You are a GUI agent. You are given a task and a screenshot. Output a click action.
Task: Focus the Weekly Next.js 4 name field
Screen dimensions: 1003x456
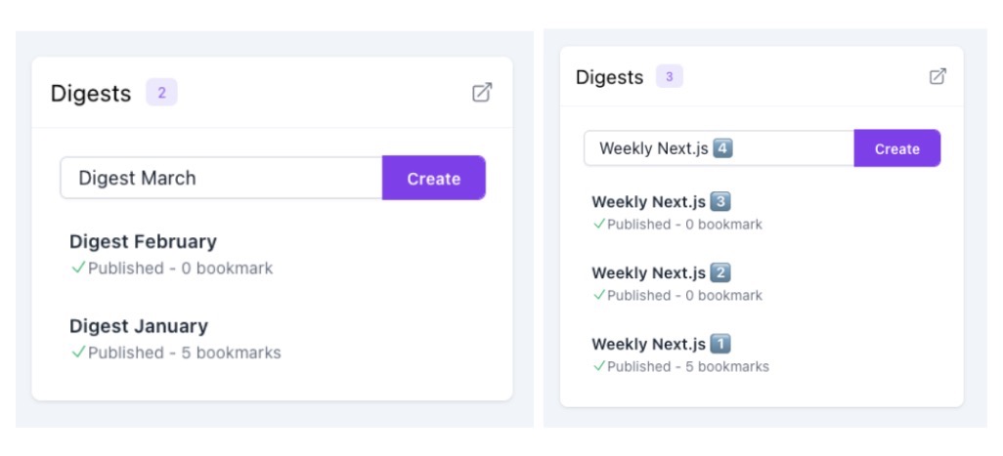[x=719, y=148]
